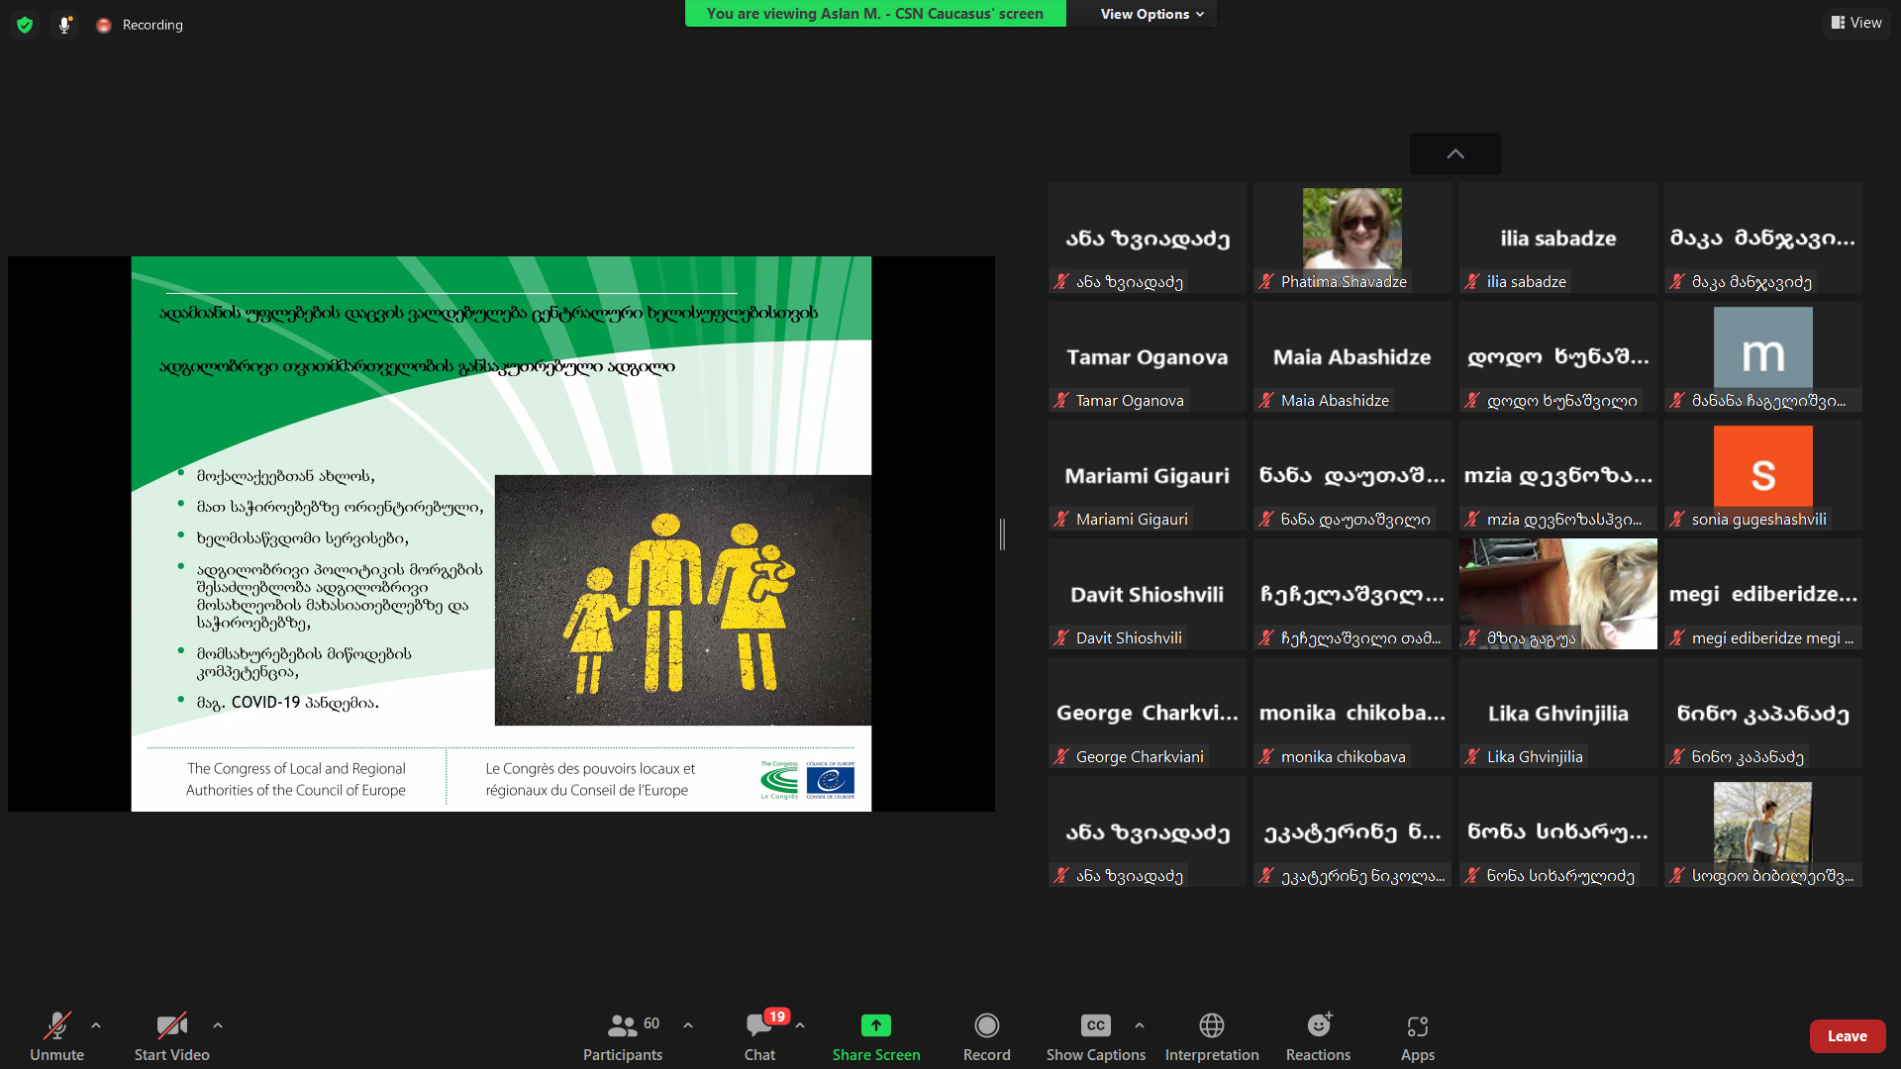Open the Chat panel
This screenshot has width=1901, height=1069.
point(760,1035)
